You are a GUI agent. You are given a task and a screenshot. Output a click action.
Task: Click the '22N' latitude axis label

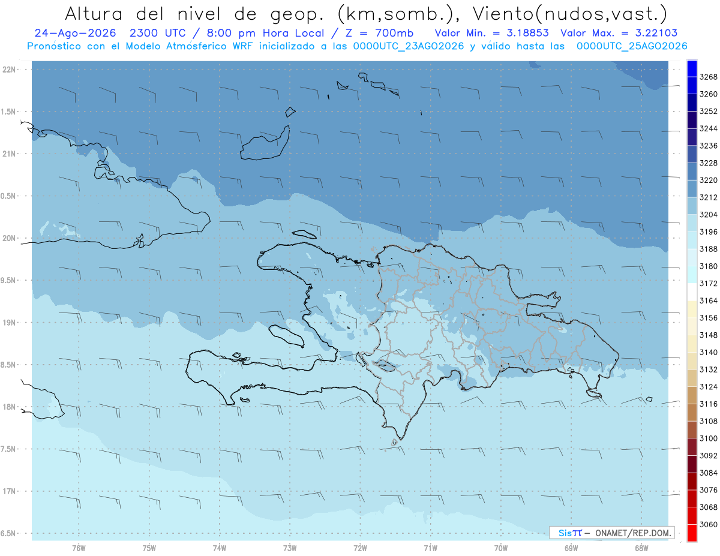tap(8, 70)
